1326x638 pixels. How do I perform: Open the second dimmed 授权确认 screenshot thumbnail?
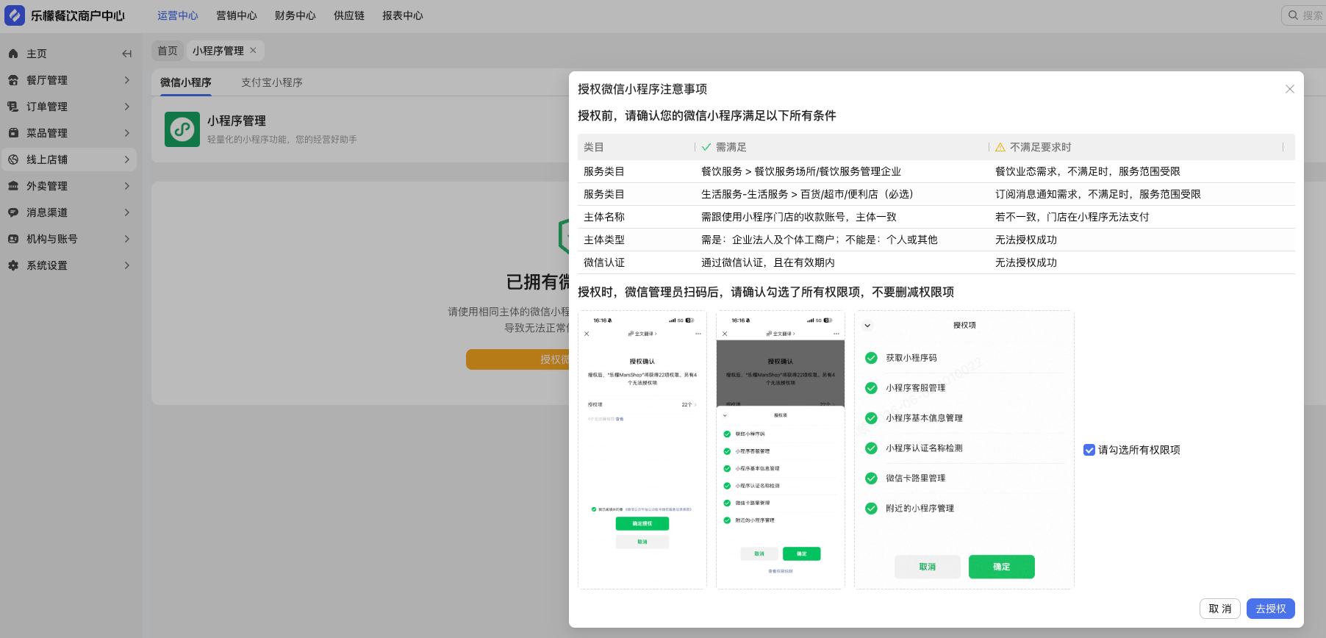tap(781, 450)
